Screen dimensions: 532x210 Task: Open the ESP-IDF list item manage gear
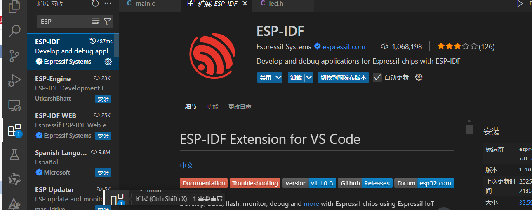(x=108, y=62)
